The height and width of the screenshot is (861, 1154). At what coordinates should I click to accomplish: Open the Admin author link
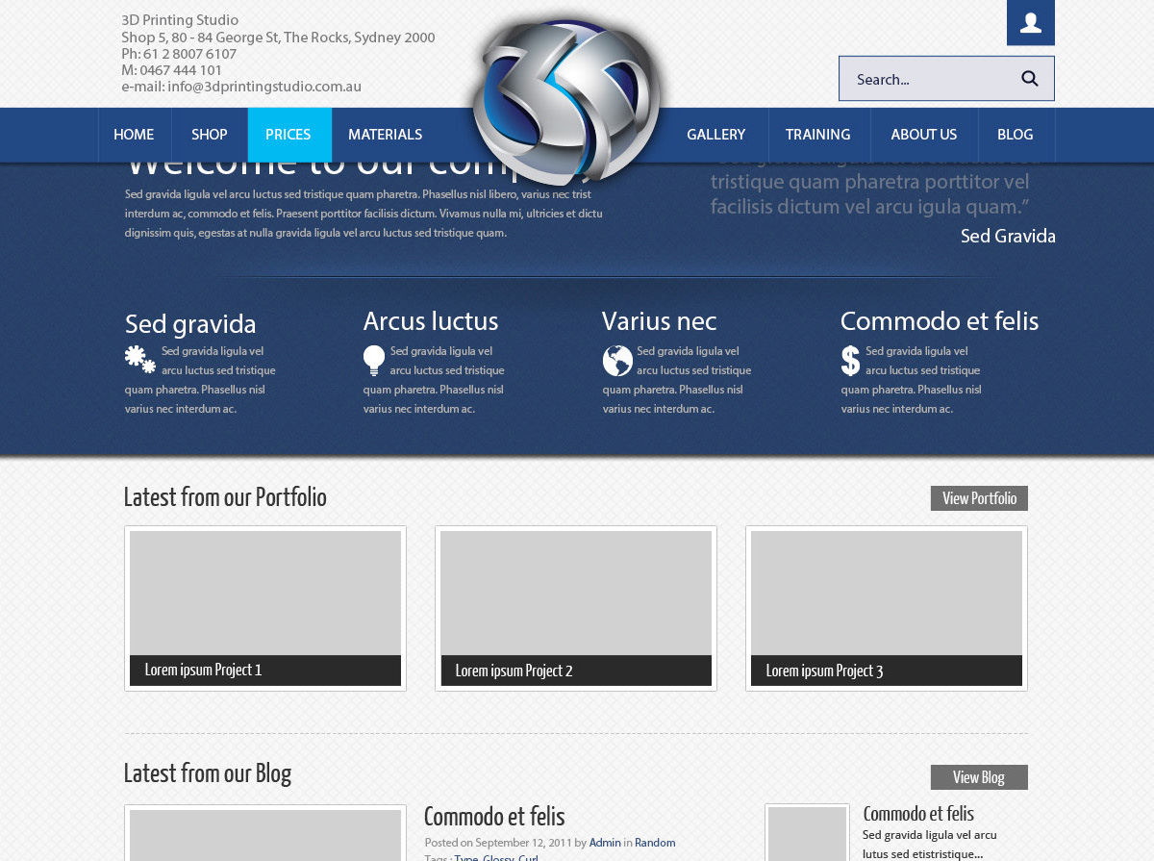click(x=605, y=842)
